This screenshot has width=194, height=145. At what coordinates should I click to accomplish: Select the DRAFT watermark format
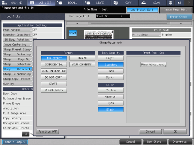coord(54,84)
